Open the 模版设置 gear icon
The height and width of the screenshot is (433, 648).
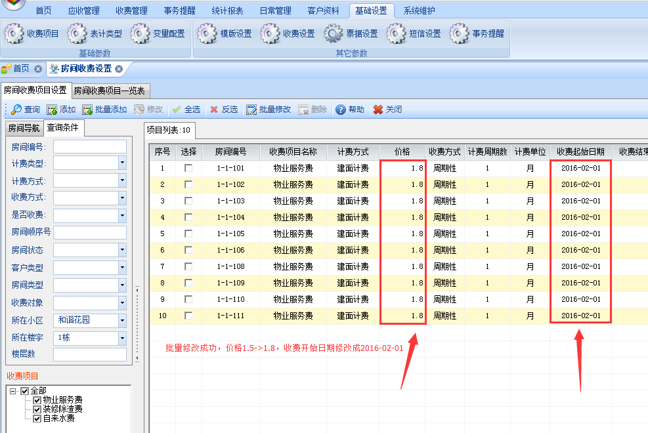[207, 33]
